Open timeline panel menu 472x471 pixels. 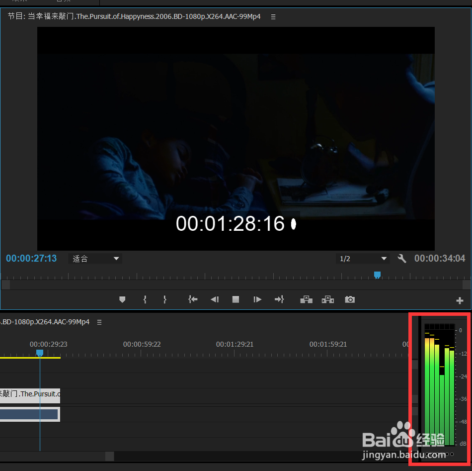(99, 322)
